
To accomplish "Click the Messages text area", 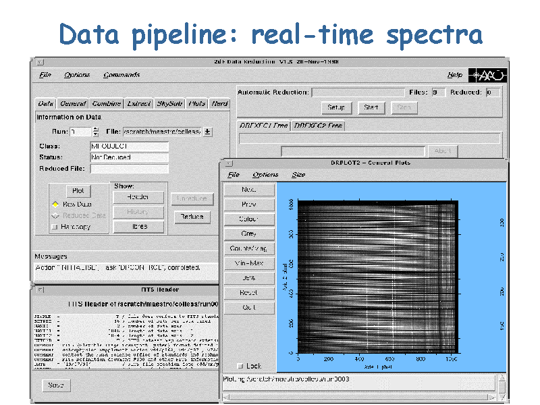I will coord(126,271).
